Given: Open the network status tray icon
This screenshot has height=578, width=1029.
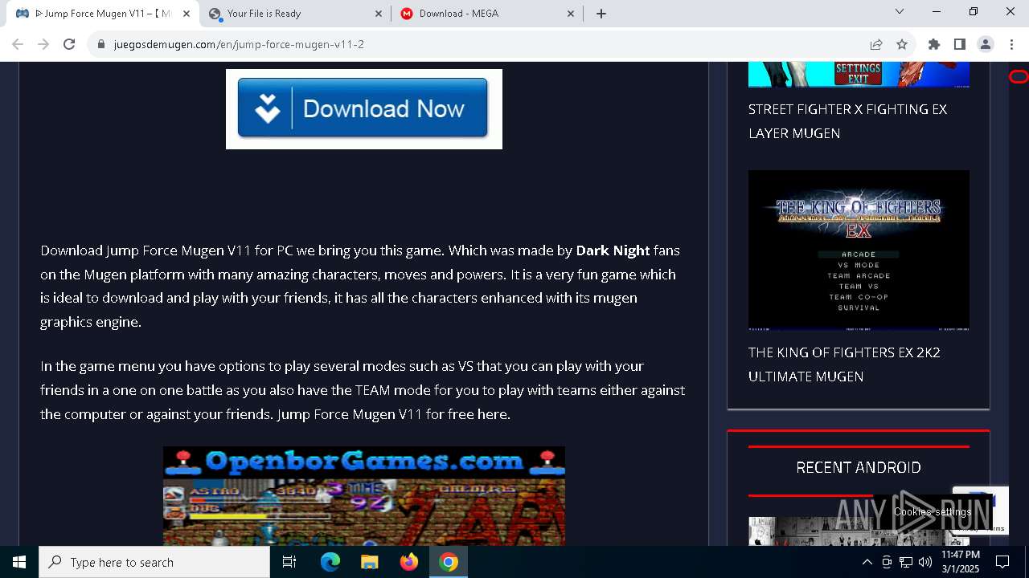Looking at the screenshot, I should click(906, 562).
